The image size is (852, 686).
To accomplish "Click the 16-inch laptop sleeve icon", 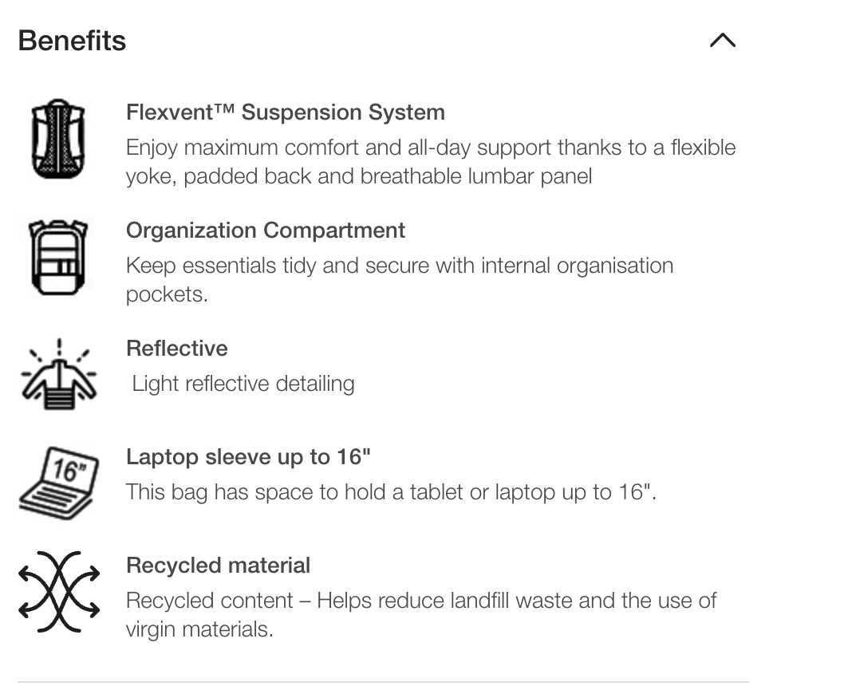I will [58, 483].
